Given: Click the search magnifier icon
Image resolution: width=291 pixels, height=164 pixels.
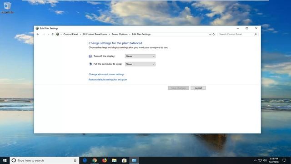Looking at the screenshot, I should point(256,34).
